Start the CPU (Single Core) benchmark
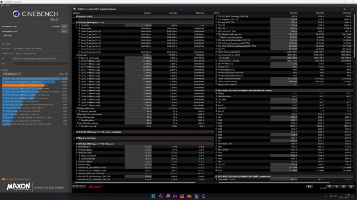This screenshot has height=200, width=357. click(x=64, y=31)
